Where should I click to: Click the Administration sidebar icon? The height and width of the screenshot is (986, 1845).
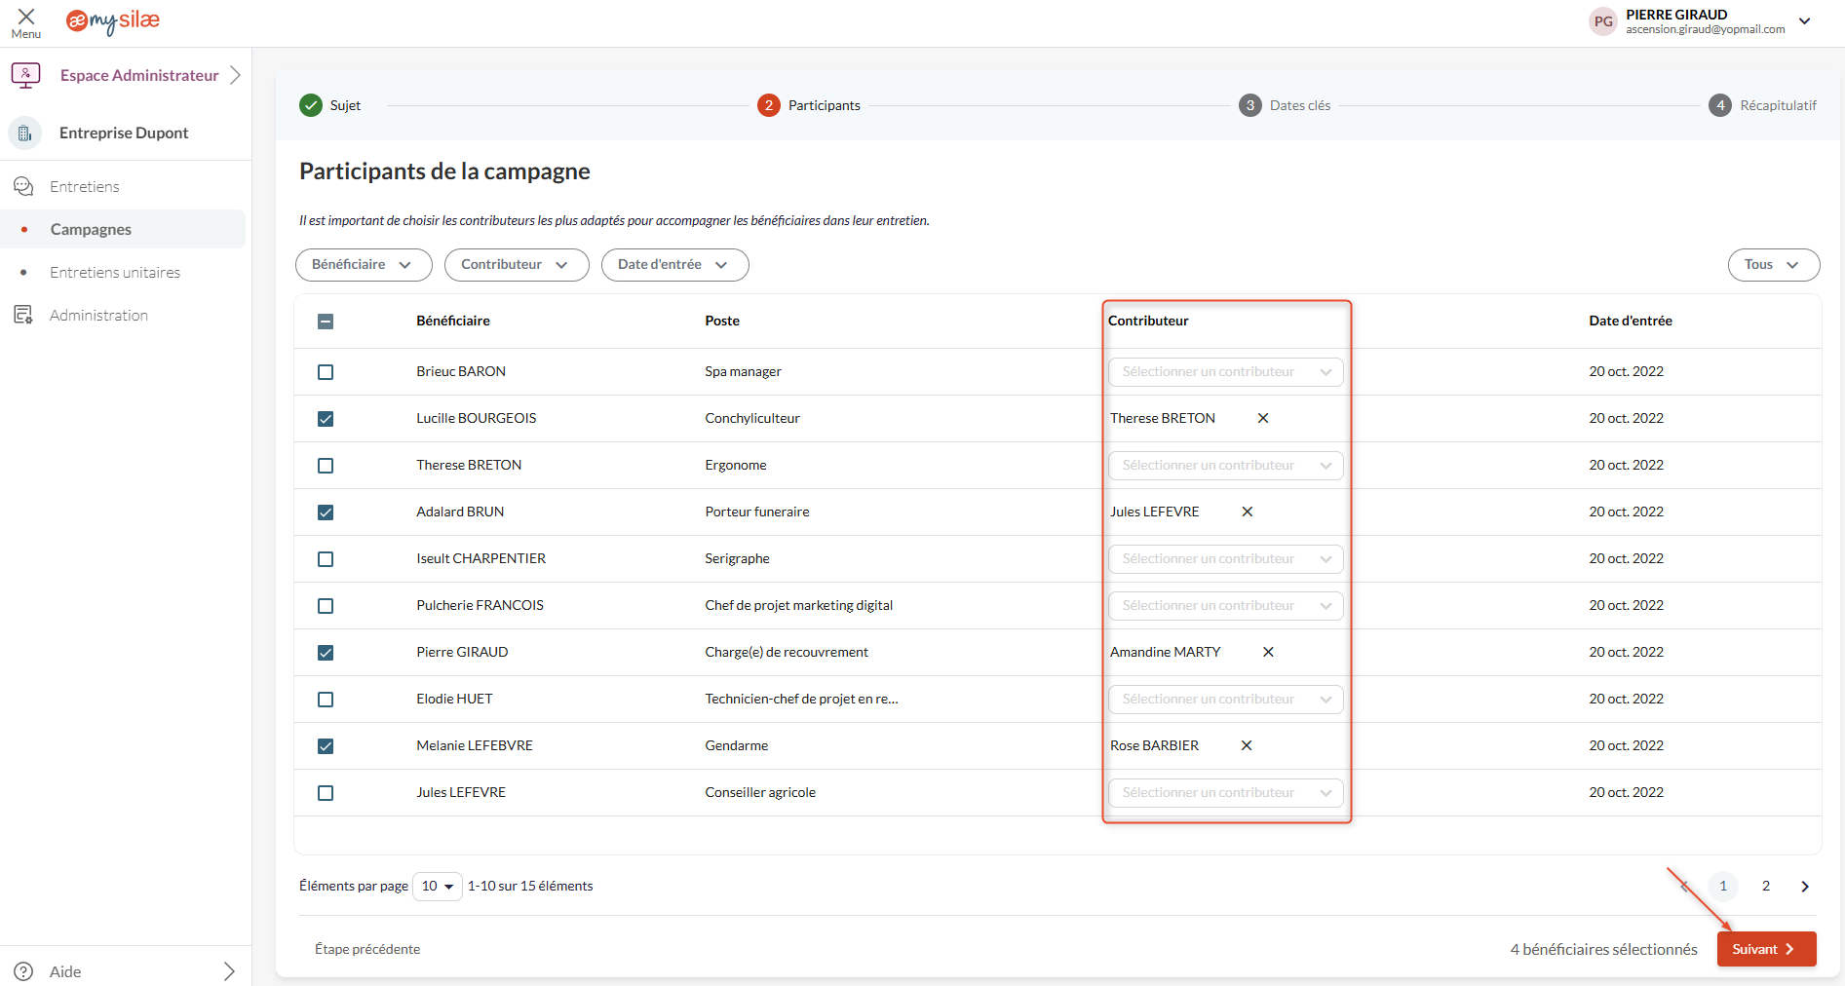point(23,315)
